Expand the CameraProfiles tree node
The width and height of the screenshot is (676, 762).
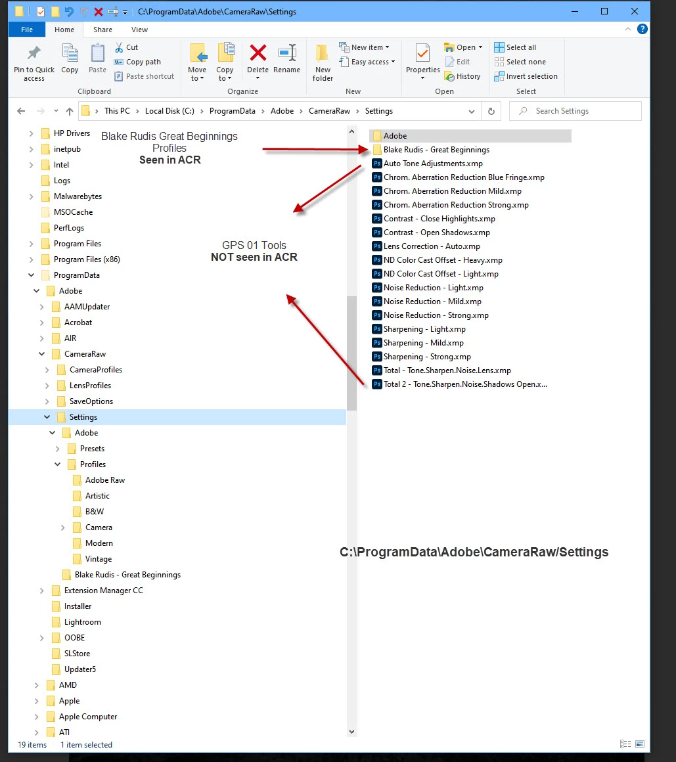(47, 370)
